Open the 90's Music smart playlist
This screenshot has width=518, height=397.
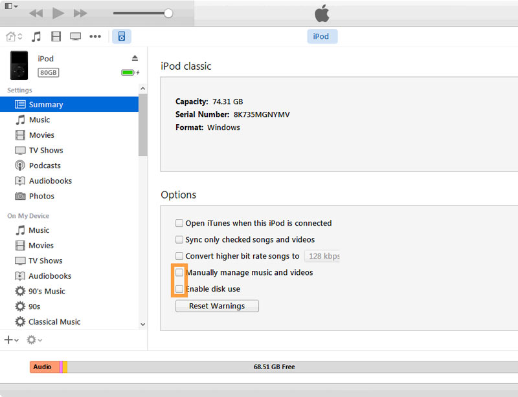click(x=69, y=291)
